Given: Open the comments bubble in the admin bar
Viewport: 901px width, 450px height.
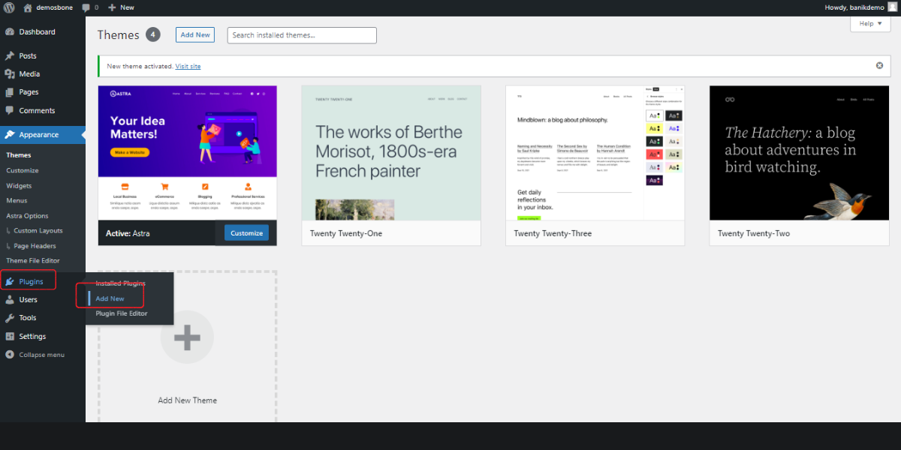Looking at the screenshot, I should (86, 7).
